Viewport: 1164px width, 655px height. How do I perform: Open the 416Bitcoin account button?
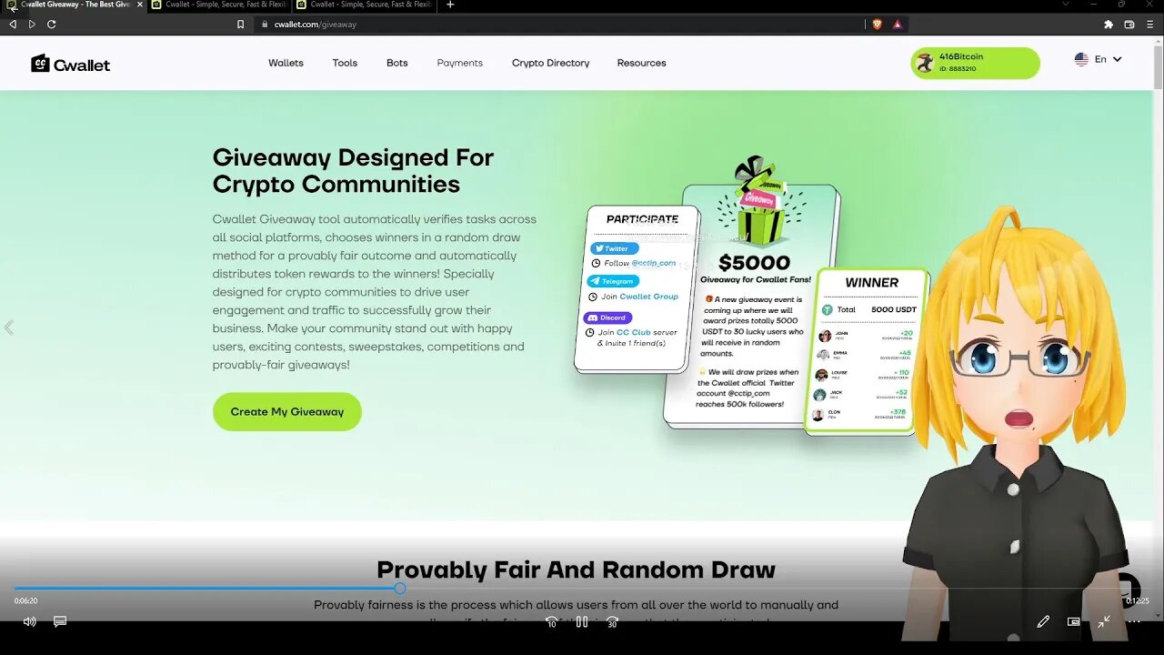[975, 63]
